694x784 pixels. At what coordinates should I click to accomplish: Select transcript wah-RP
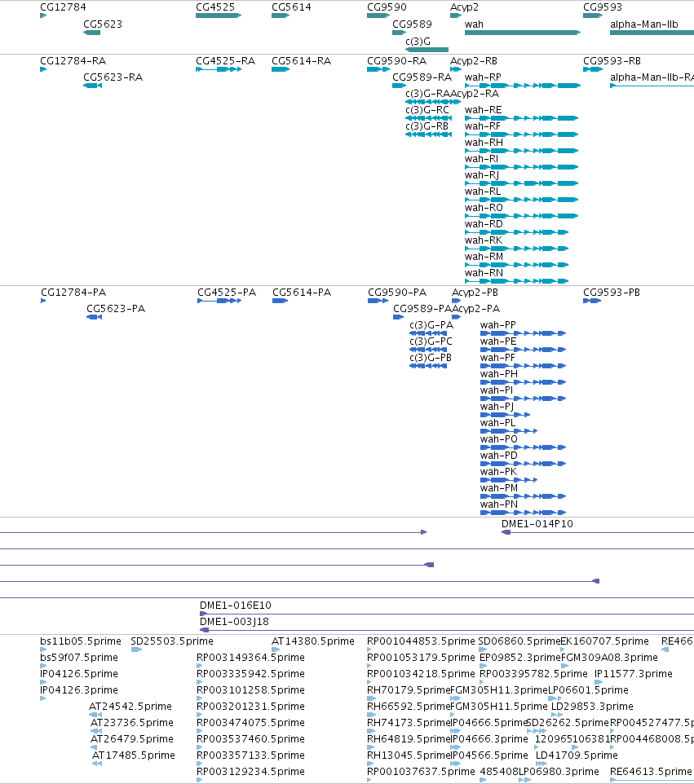483,77
